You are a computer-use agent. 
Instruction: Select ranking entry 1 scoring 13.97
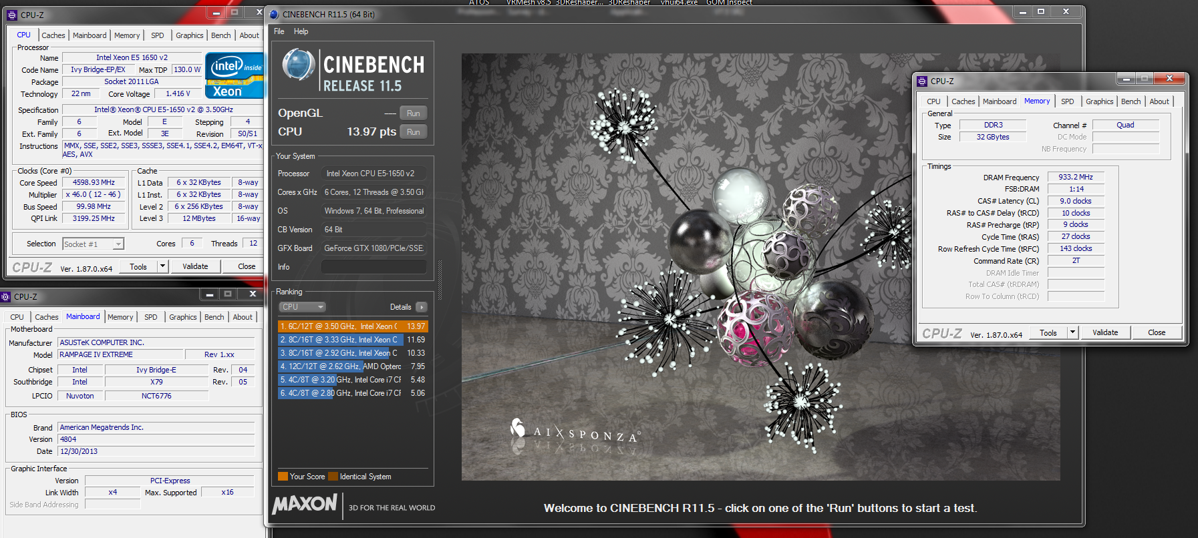353,326
